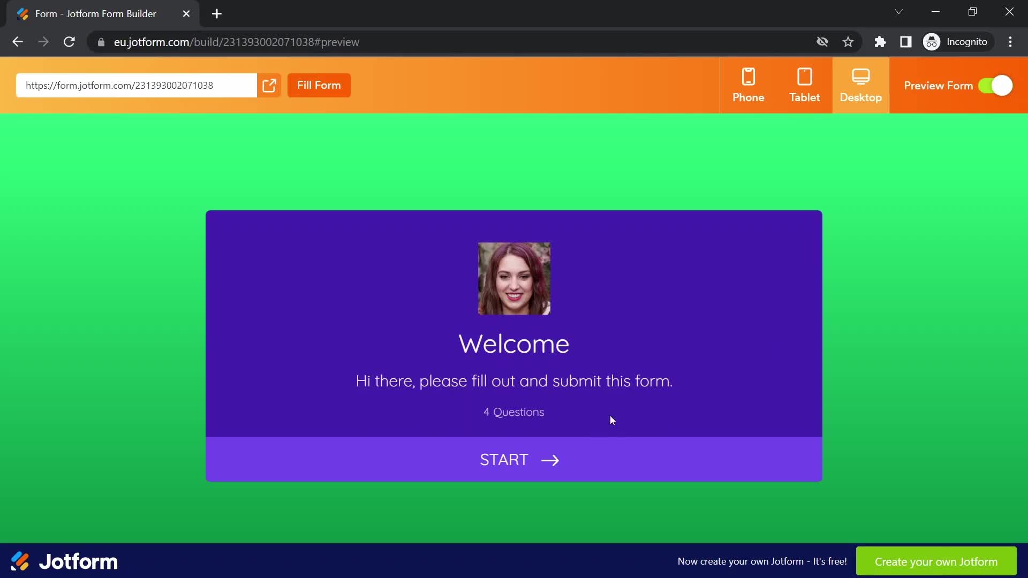
Task: Select the form URL input field
Action: click(x=137, y=86)
